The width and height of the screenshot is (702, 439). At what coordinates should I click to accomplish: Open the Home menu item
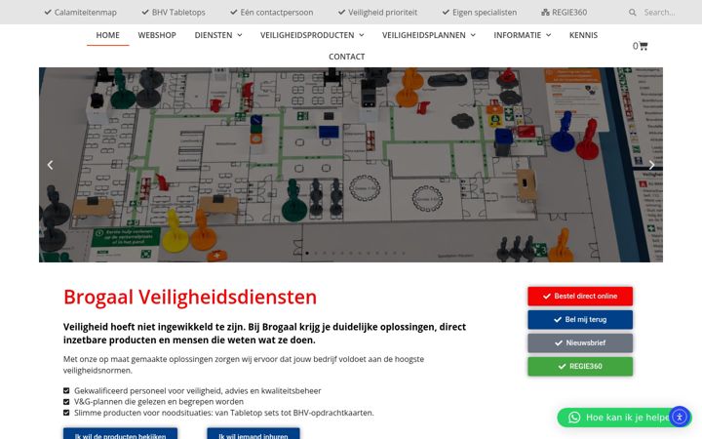click(108, 35)
